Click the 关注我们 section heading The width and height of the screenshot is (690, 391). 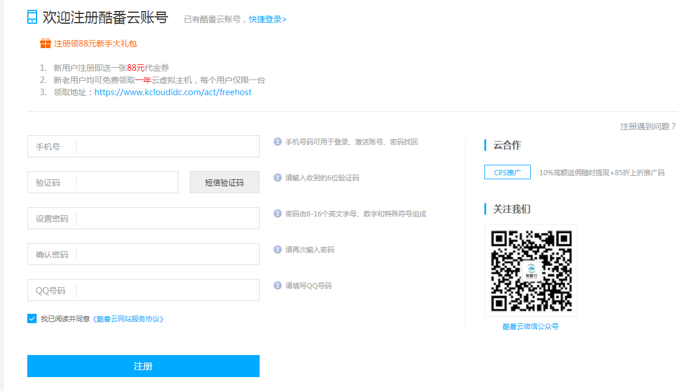pyautogui.click(x=512, y=209)
